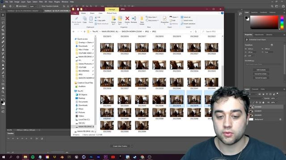Viewport: 286px width, 160px height.
Task: Toggle the Auto-Select checkbox
Action: tap(17, 6)
